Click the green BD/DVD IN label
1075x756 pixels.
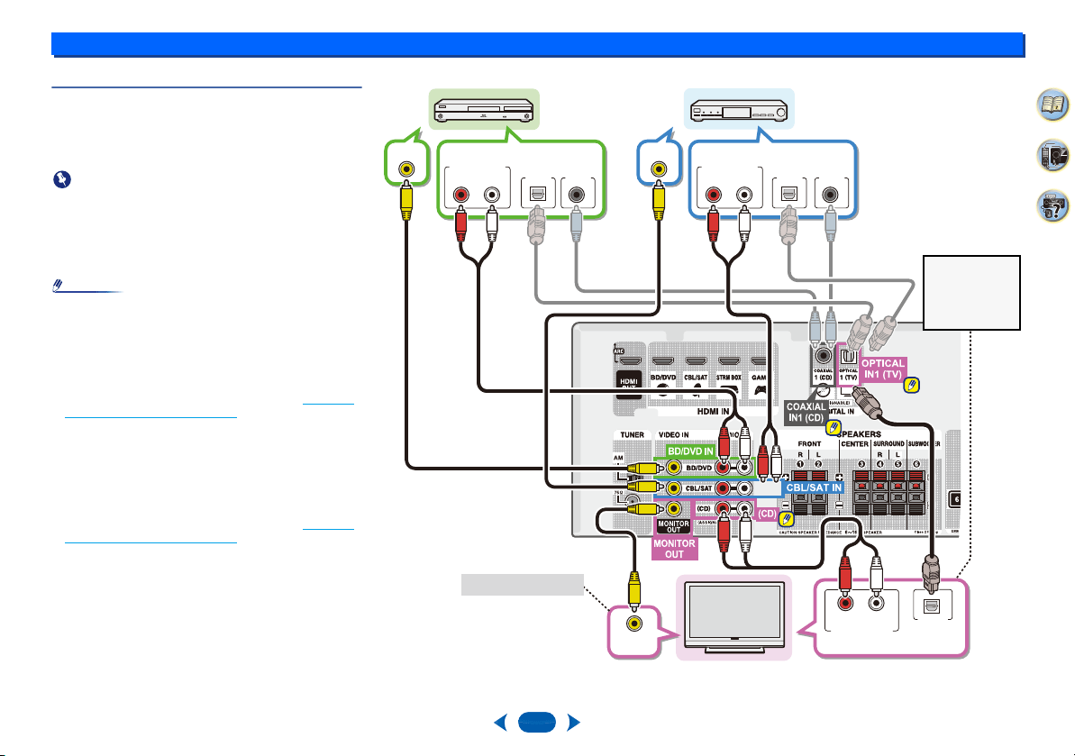690,451
